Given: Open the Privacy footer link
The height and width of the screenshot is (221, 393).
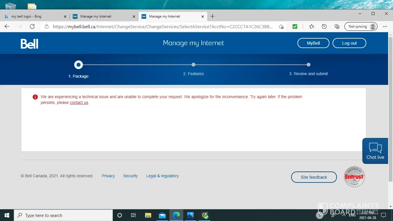Looking at the screenshot, I should (108, 176).
